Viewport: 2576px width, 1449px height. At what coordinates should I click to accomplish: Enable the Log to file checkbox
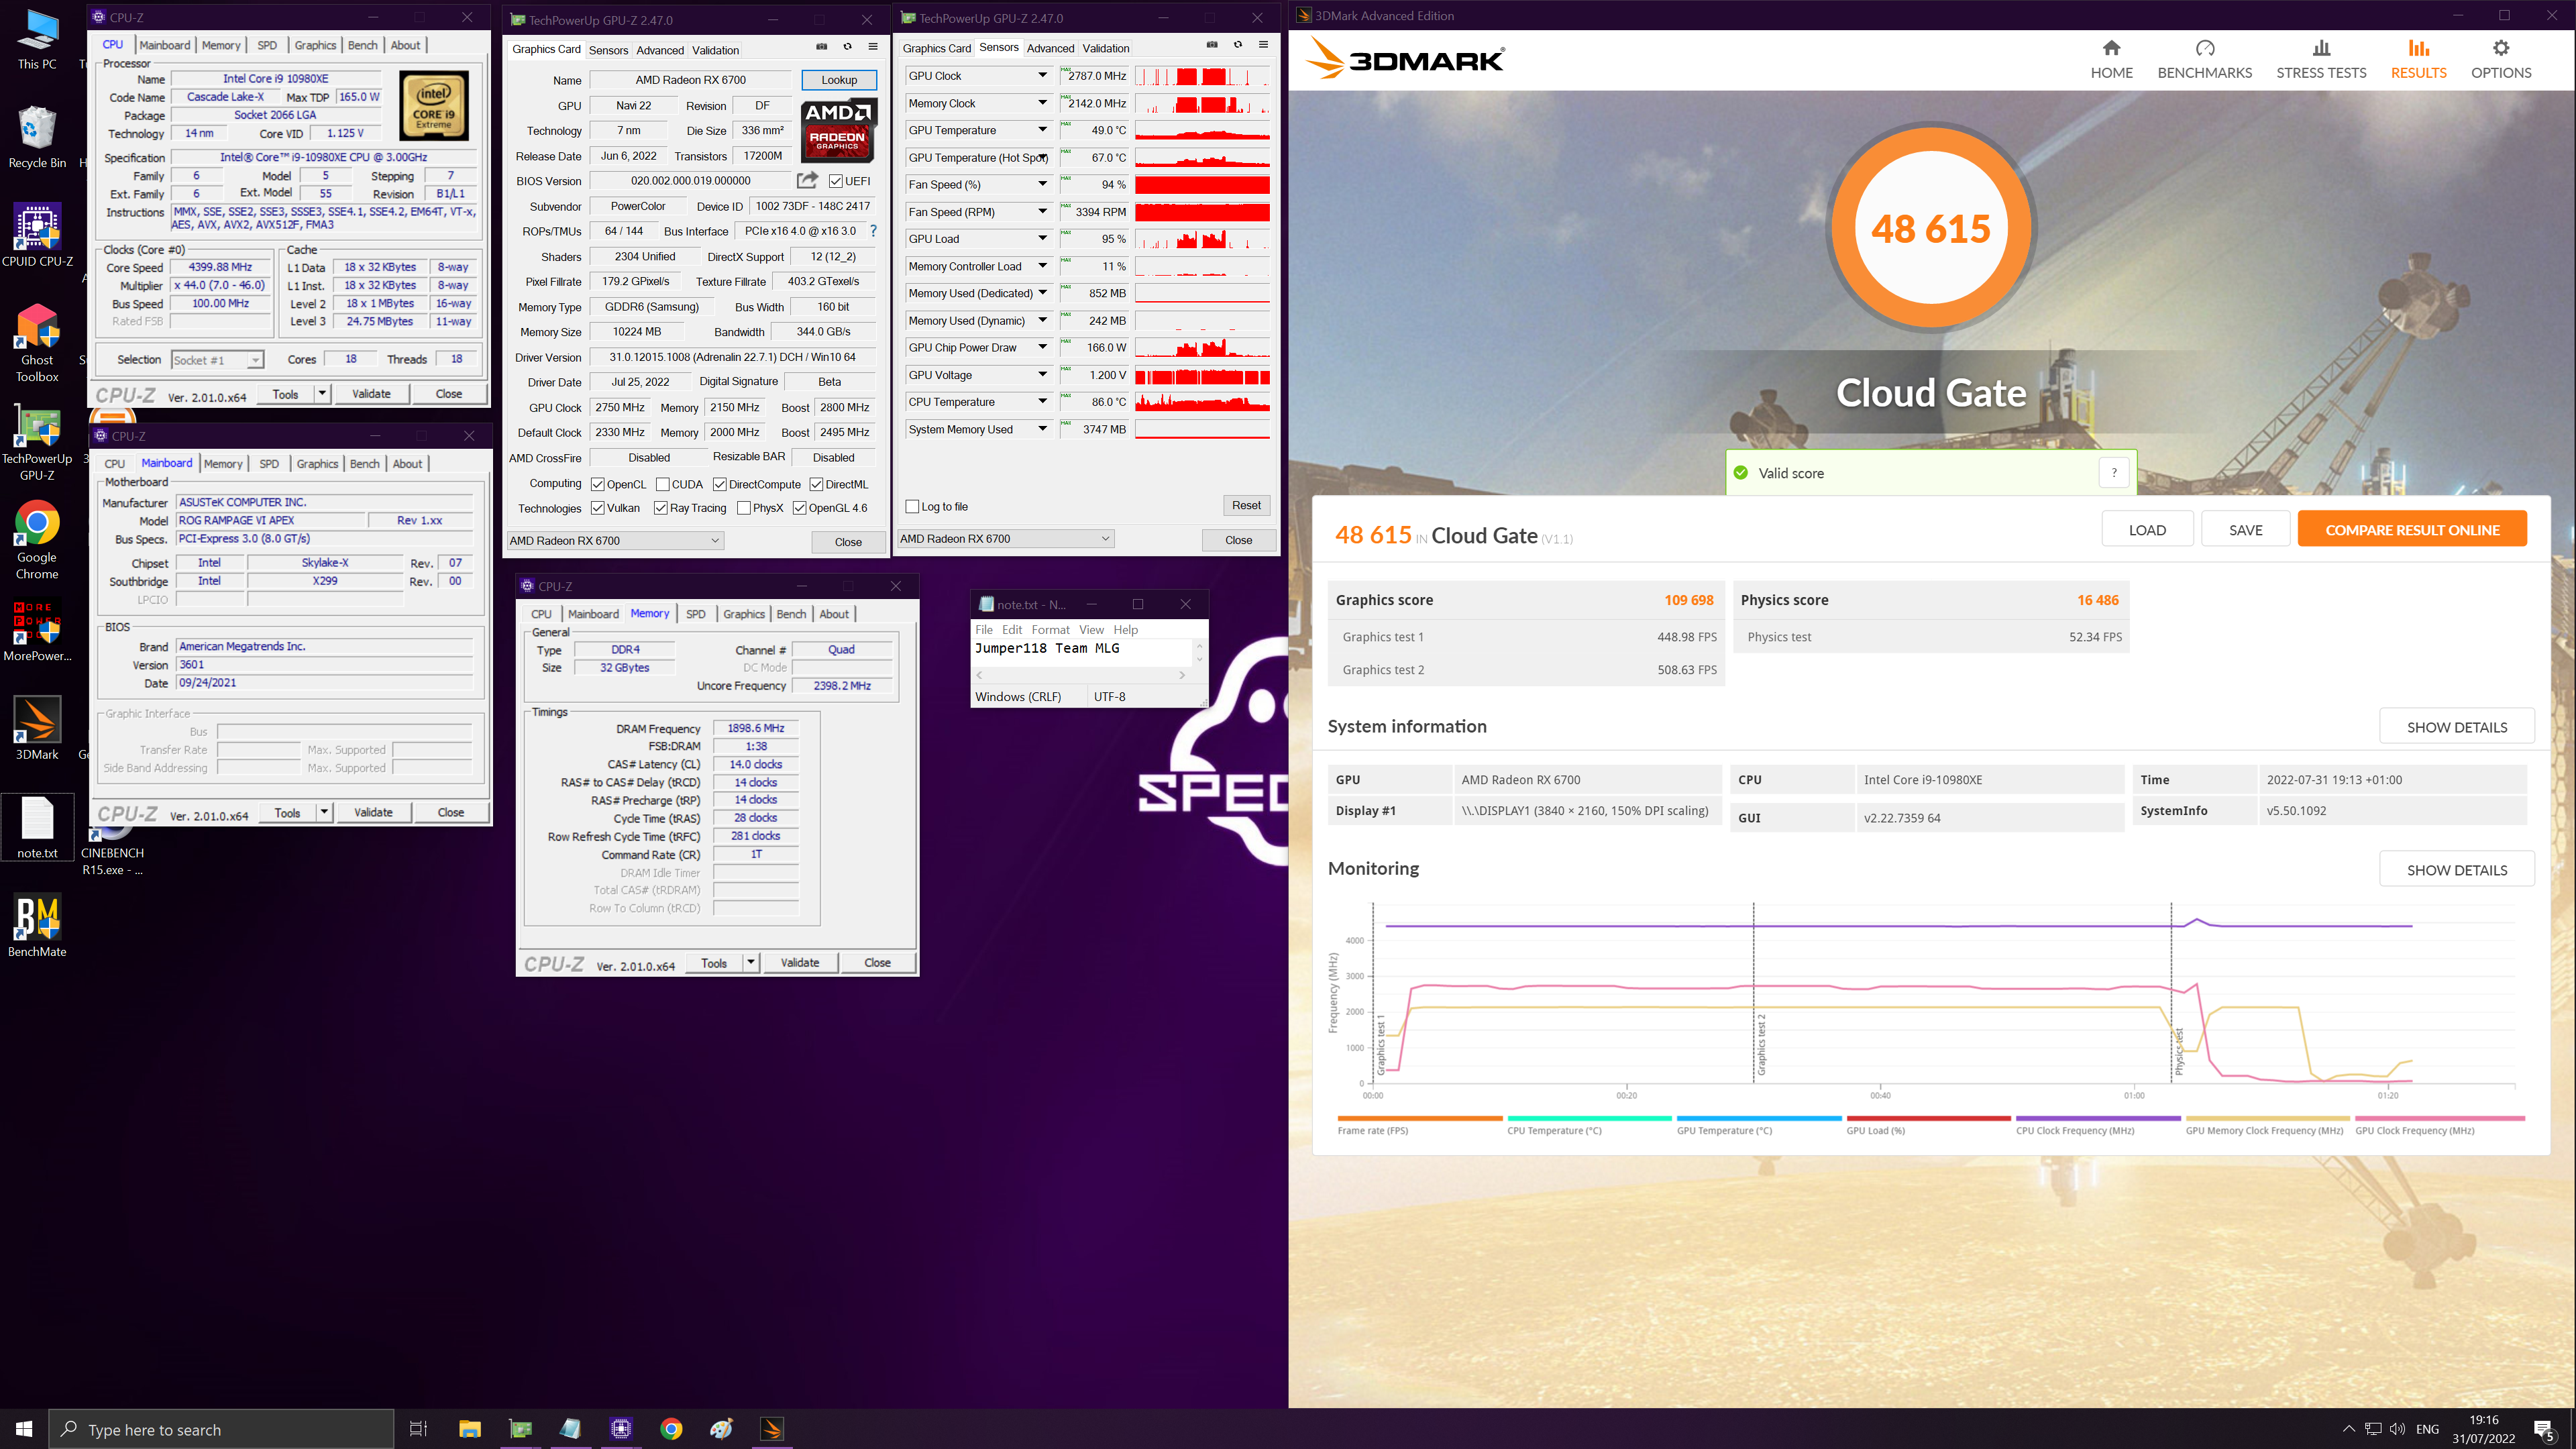(x=912, y=507)
